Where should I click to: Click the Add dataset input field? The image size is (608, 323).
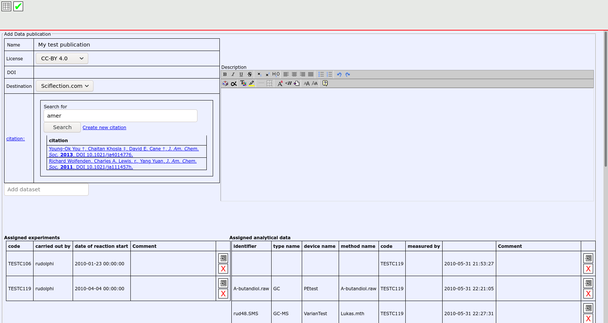tap(46, 189)
